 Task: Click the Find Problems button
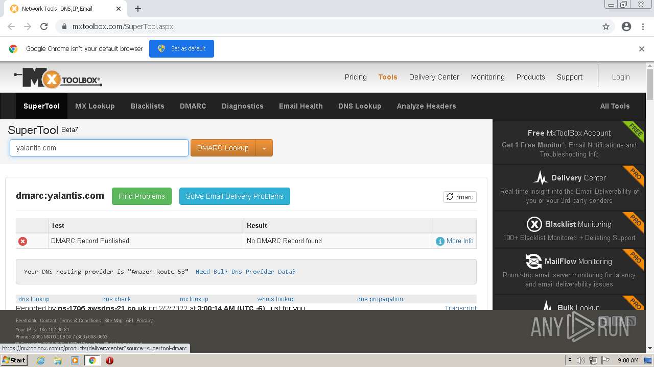[x=142, y=196]
